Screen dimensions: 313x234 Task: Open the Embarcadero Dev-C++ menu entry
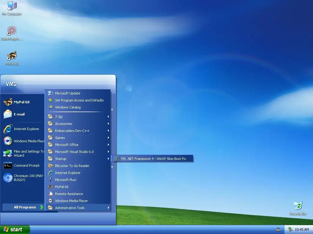click(x=79, y=130)
